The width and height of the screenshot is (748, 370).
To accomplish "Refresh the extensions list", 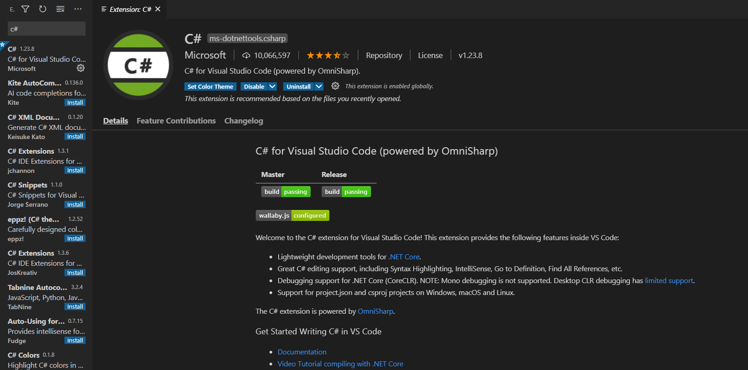I will [x=43, y=9].
